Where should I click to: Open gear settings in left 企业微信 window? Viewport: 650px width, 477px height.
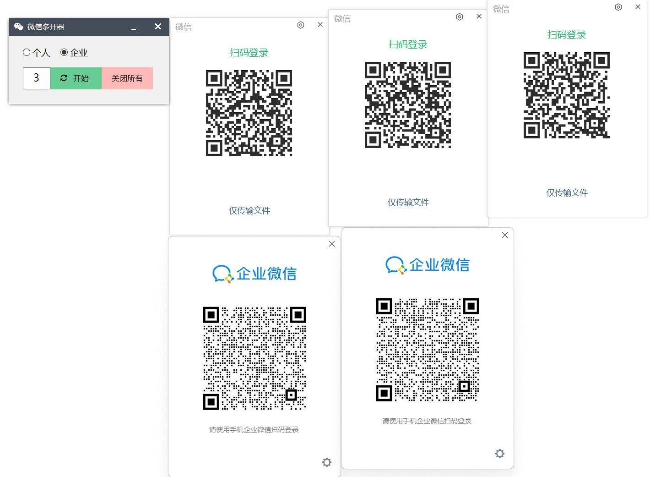(327, 462)
